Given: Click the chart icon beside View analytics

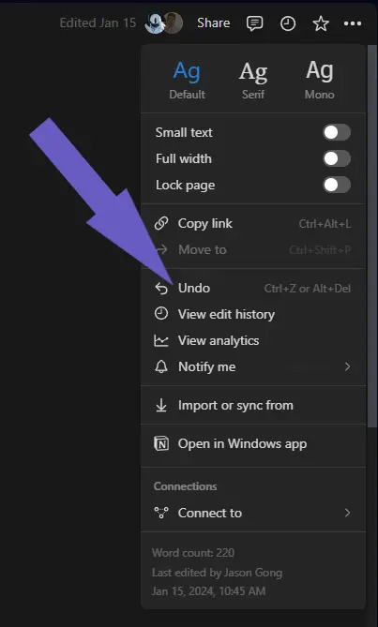Looking at the screenshot, I should pyautogui.click(x=161, y=340).
